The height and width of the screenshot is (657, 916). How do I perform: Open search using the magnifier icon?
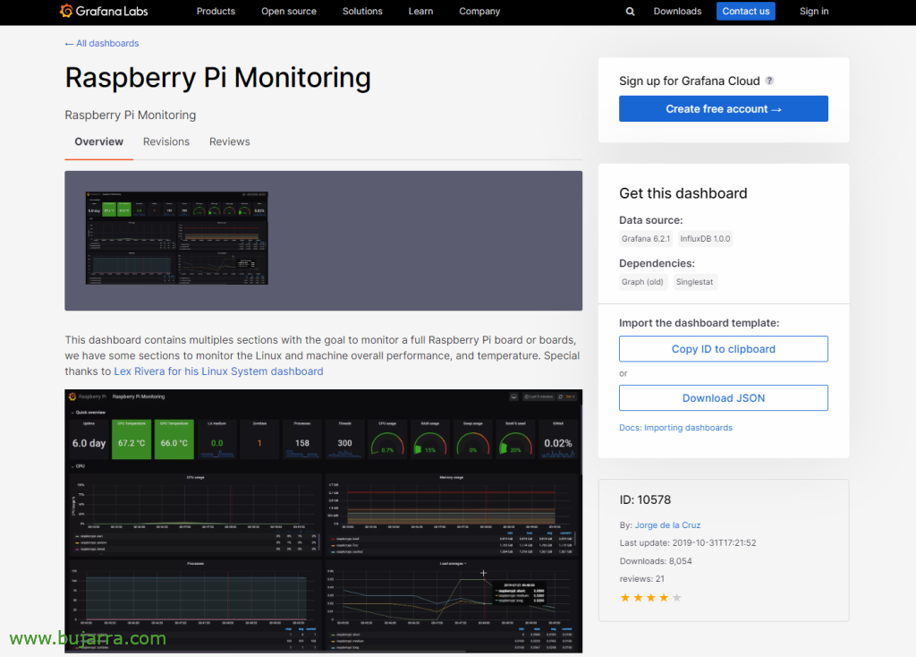click(x=630, y=12)
